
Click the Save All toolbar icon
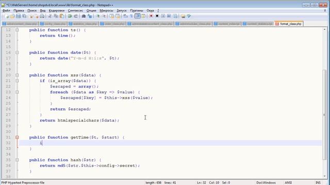[x=24, y=16]
